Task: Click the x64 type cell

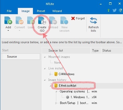Action: (x=94, y=97)
